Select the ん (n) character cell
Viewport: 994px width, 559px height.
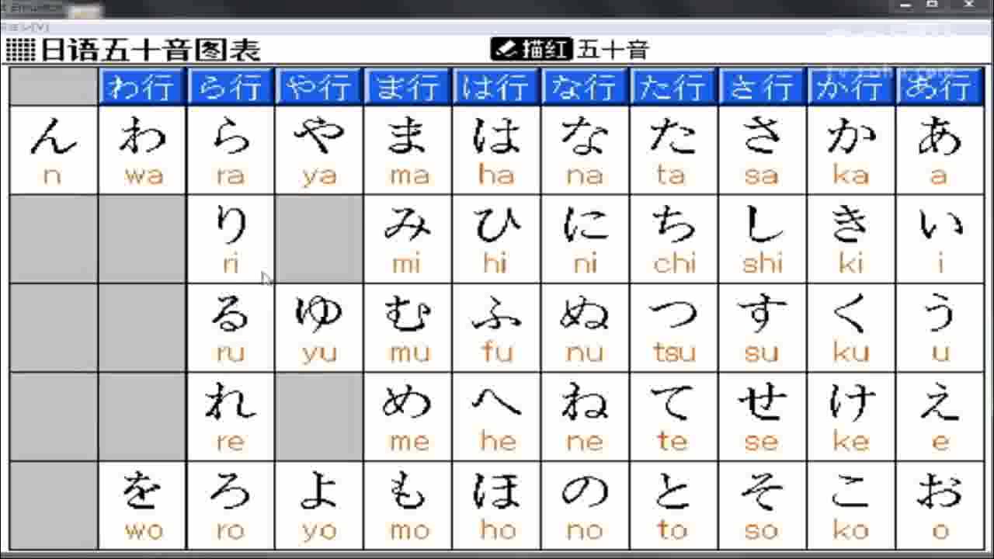point(54,151)
